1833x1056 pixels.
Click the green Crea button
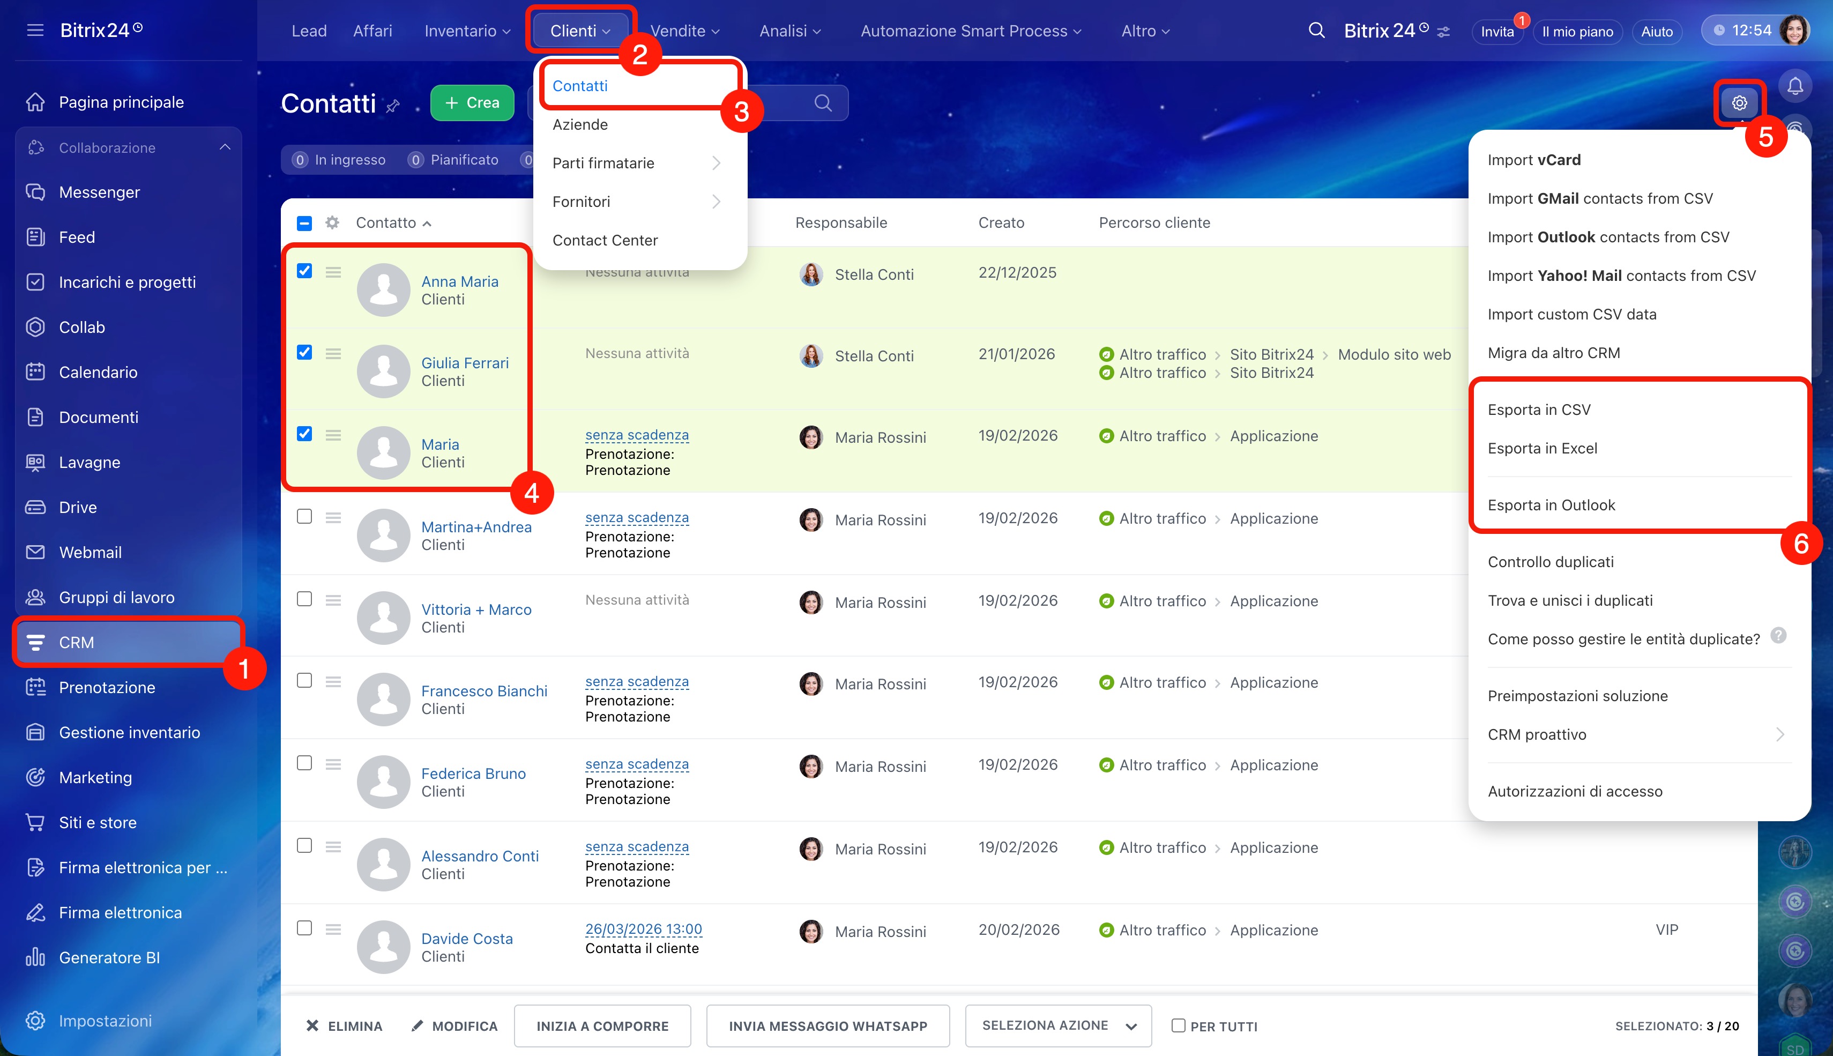pyautogui.click(x=472, y=103)
